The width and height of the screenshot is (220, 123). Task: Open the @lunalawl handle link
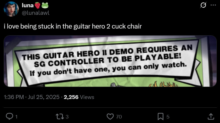[x=36, y=13]
